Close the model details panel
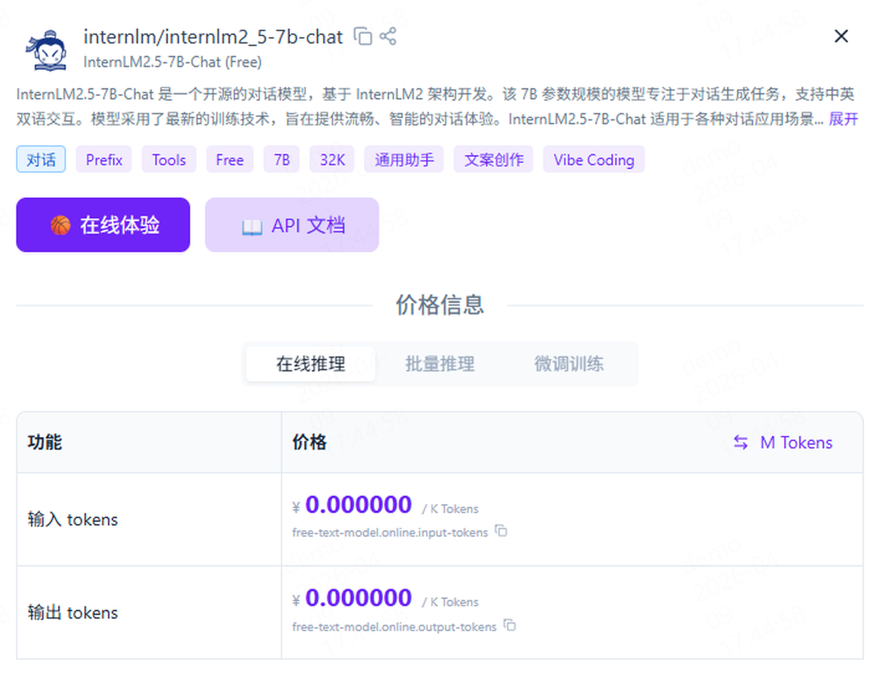 click(841, 36)
